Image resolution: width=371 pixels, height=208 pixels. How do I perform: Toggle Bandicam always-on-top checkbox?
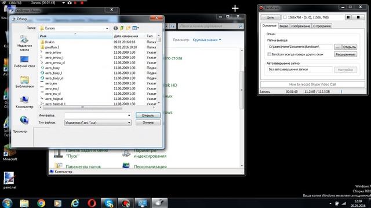269,54
